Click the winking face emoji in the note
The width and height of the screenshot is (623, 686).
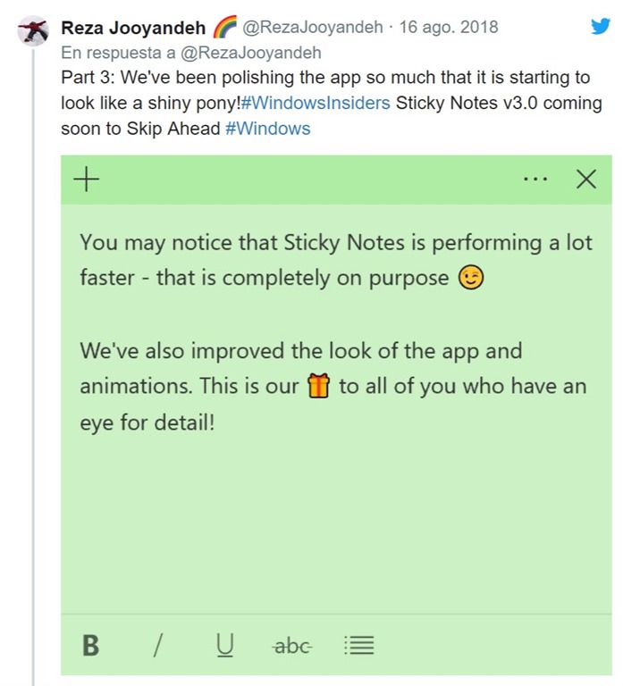[x=470, y=279]
